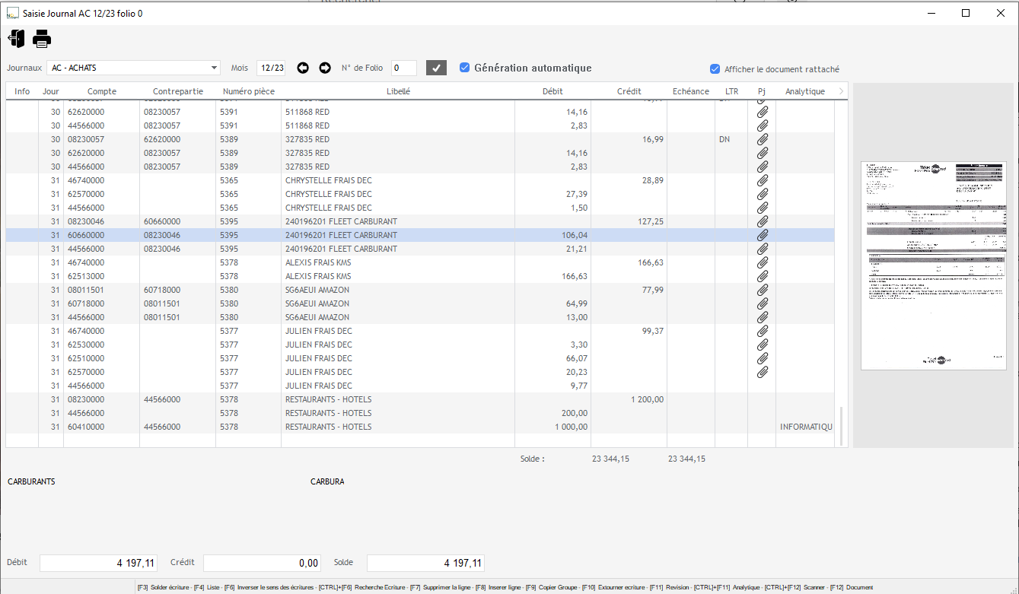Click the exit door icon in toolbar

[x=16, y=38]
